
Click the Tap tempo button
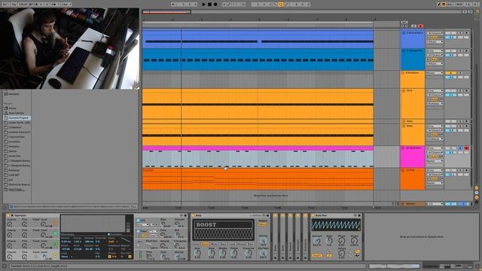(14, 5)
